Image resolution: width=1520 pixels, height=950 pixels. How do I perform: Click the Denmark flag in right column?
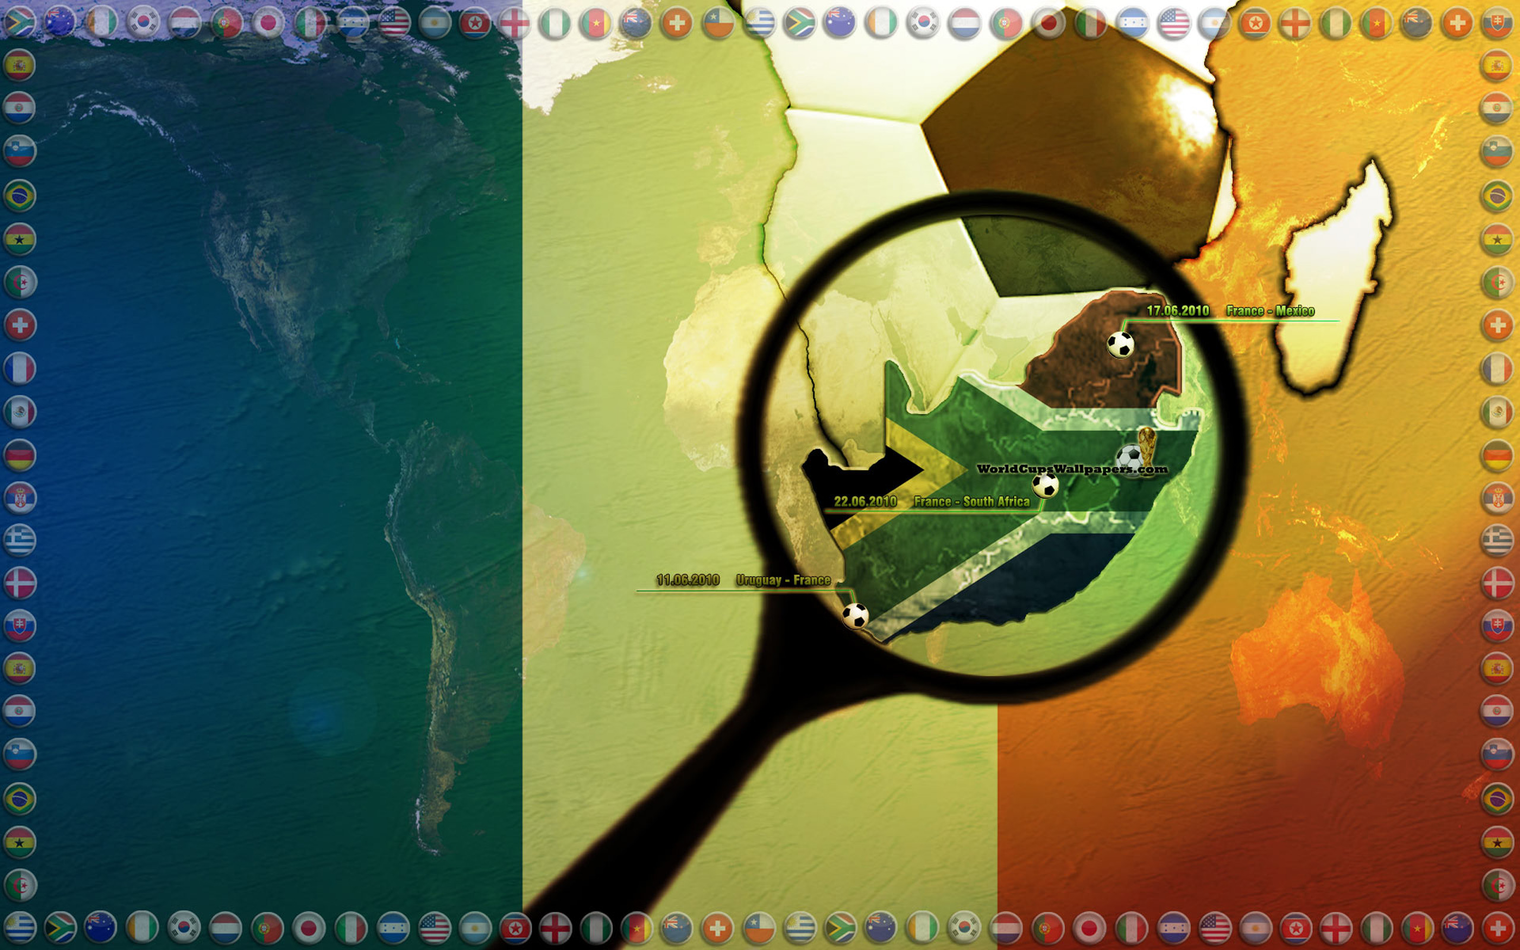1497,583
